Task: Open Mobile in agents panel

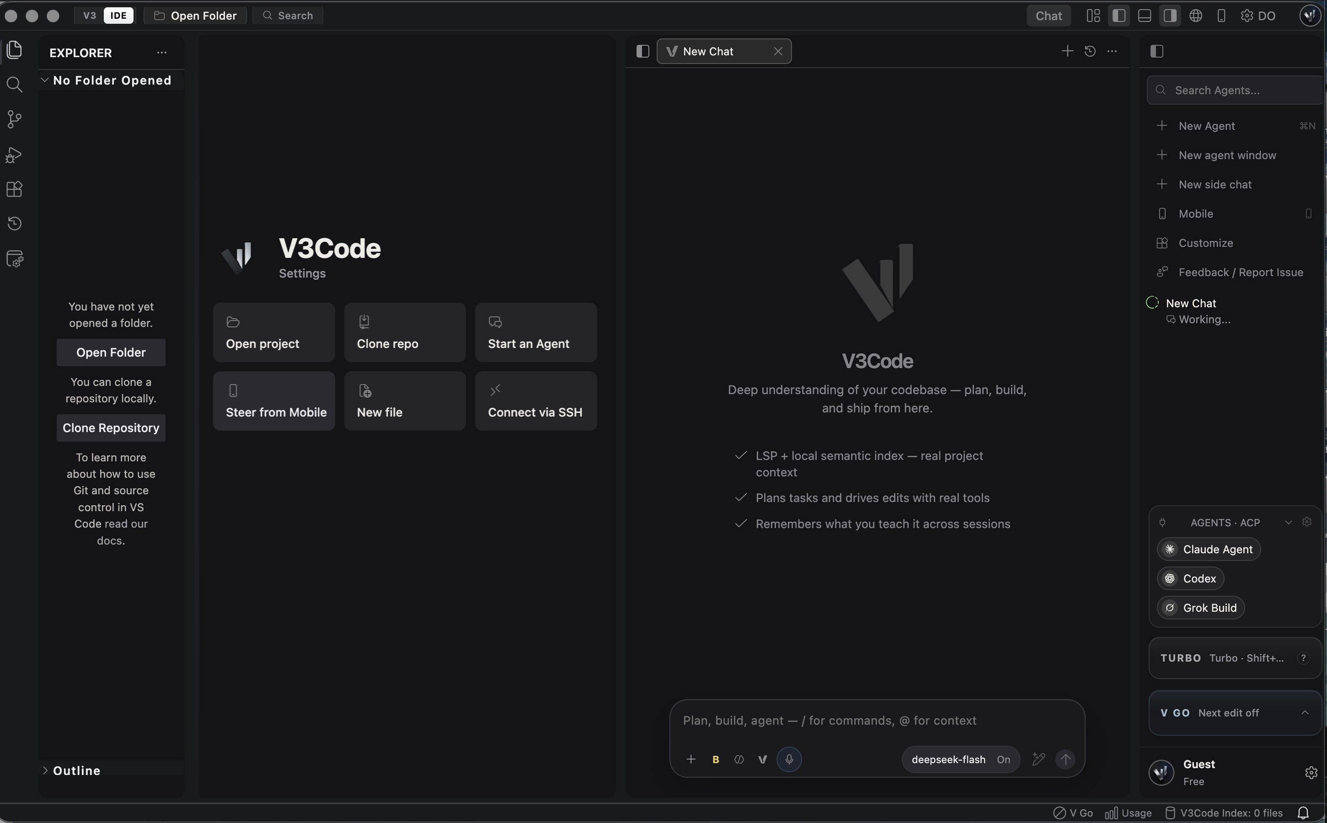Action: tap(1235, 214)
